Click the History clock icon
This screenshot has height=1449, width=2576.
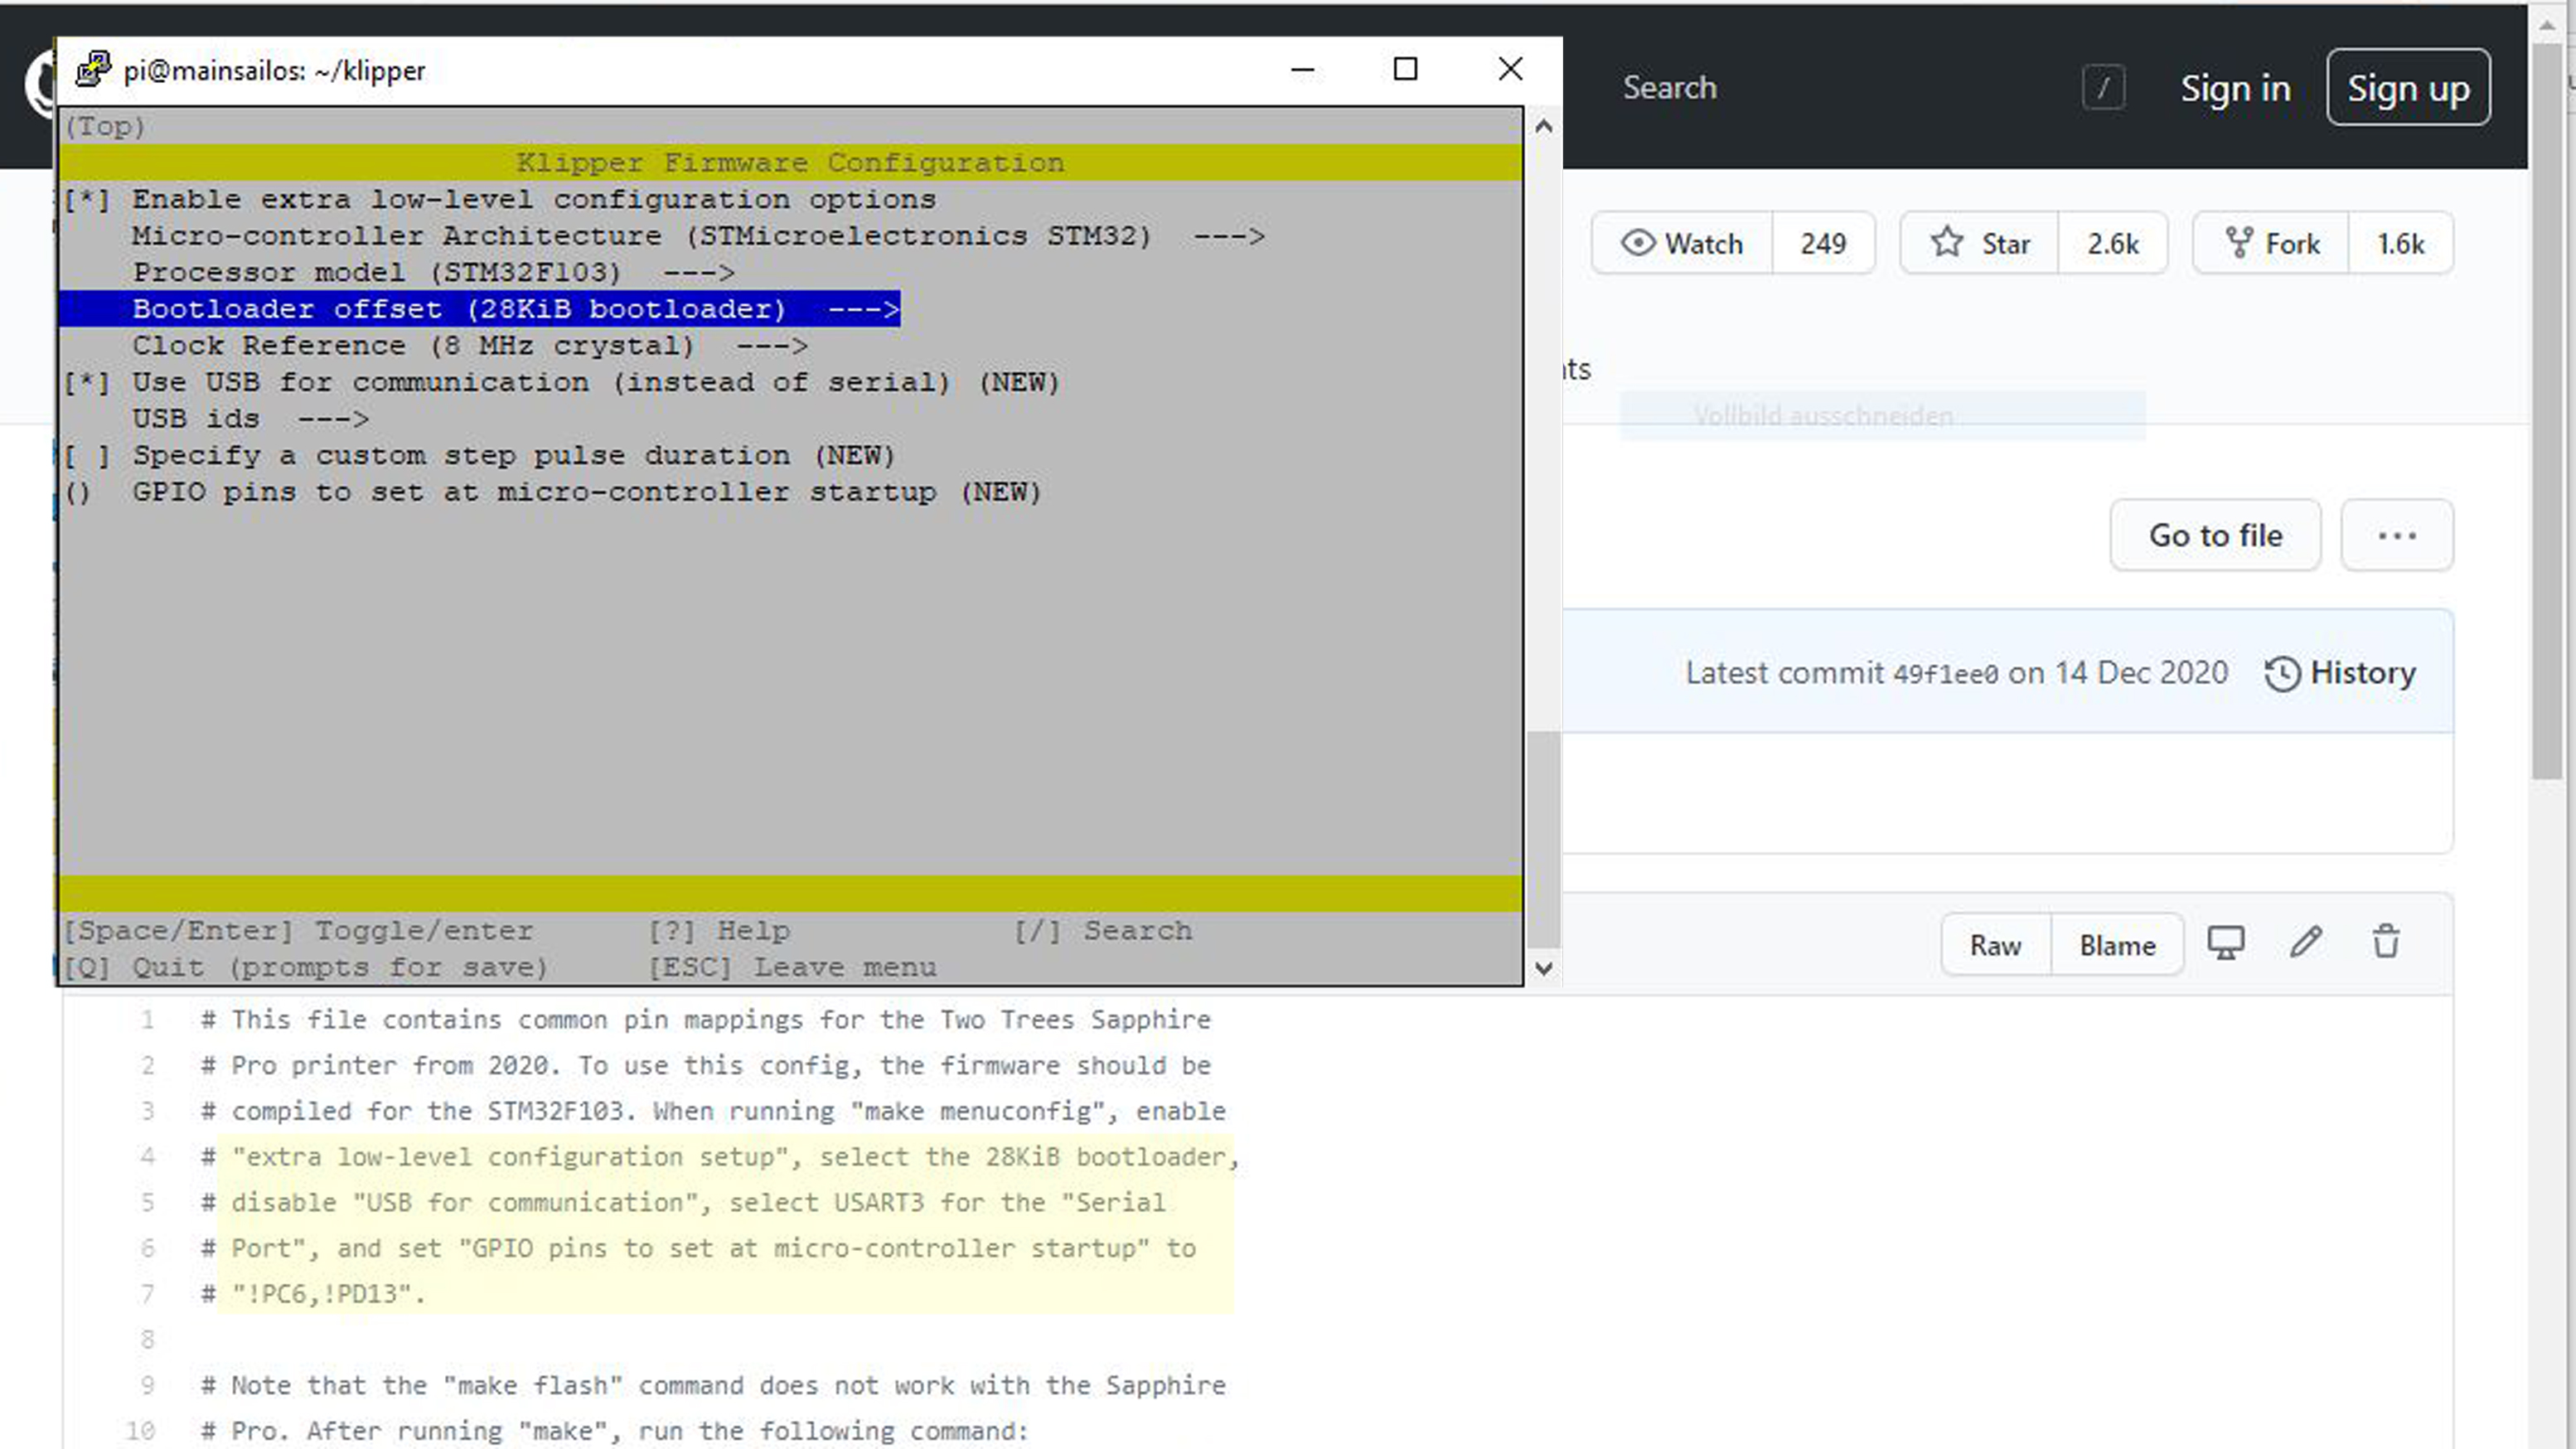click(2283, 673)
